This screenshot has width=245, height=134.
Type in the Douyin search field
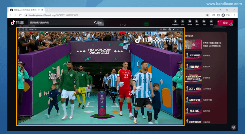coord(60,22)
